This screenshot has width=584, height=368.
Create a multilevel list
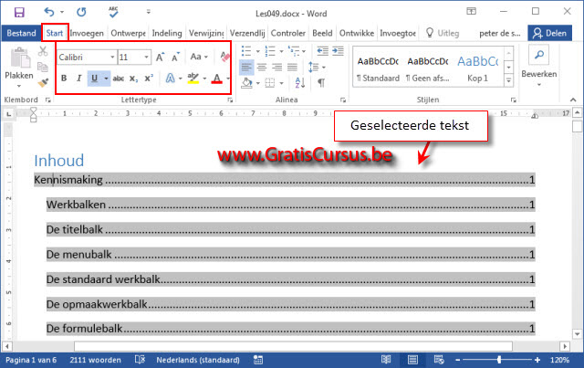coord(294,50)
